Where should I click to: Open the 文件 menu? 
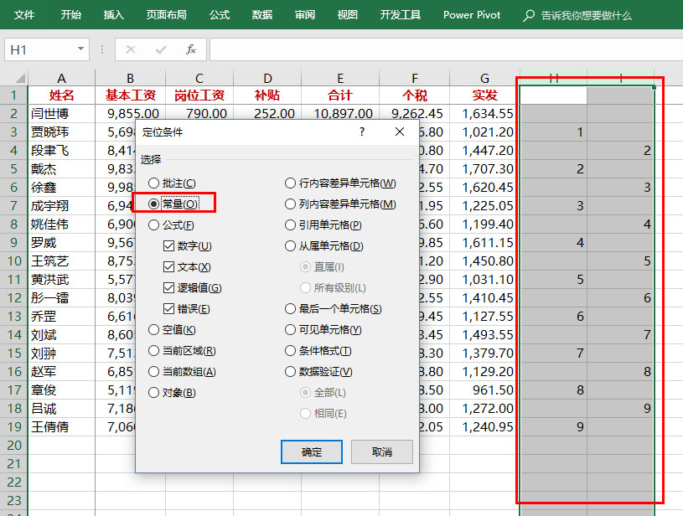[24, 14]
